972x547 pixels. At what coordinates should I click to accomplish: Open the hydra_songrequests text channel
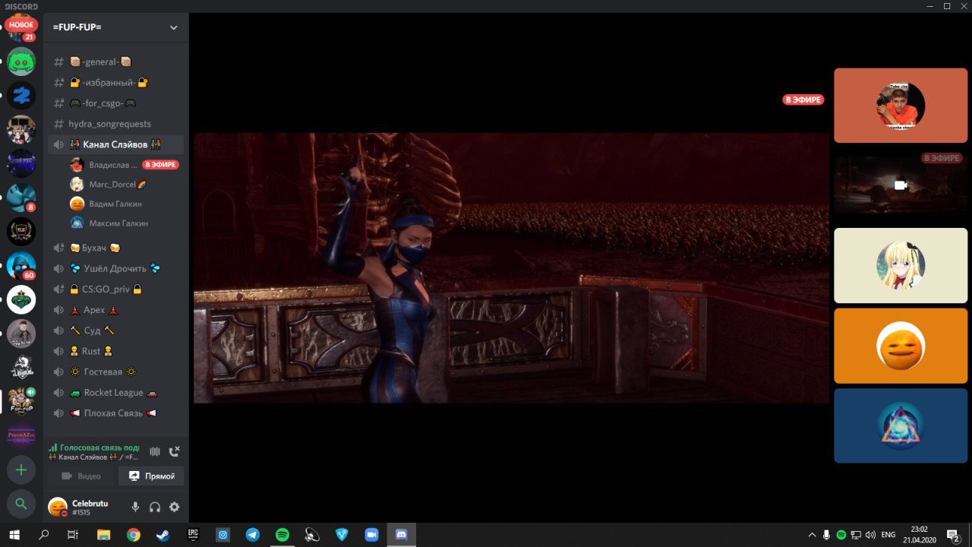(115, 123)
